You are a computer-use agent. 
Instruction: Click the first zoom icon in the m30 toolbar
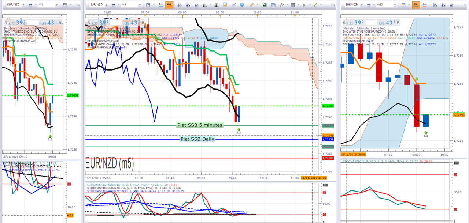point(435,5)
